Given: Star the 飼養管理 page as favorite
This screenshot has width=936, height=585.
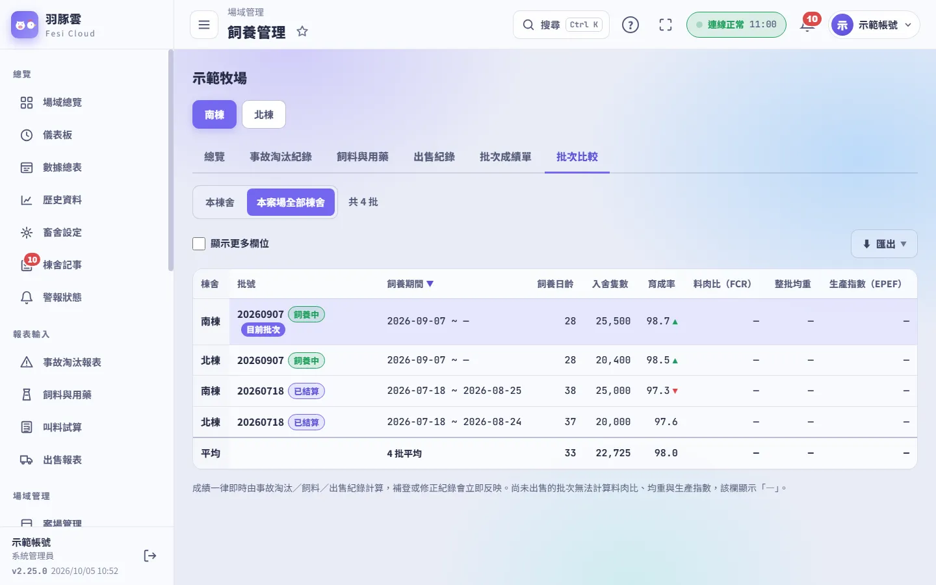Looking at the screenshot, I should point(302,31).
